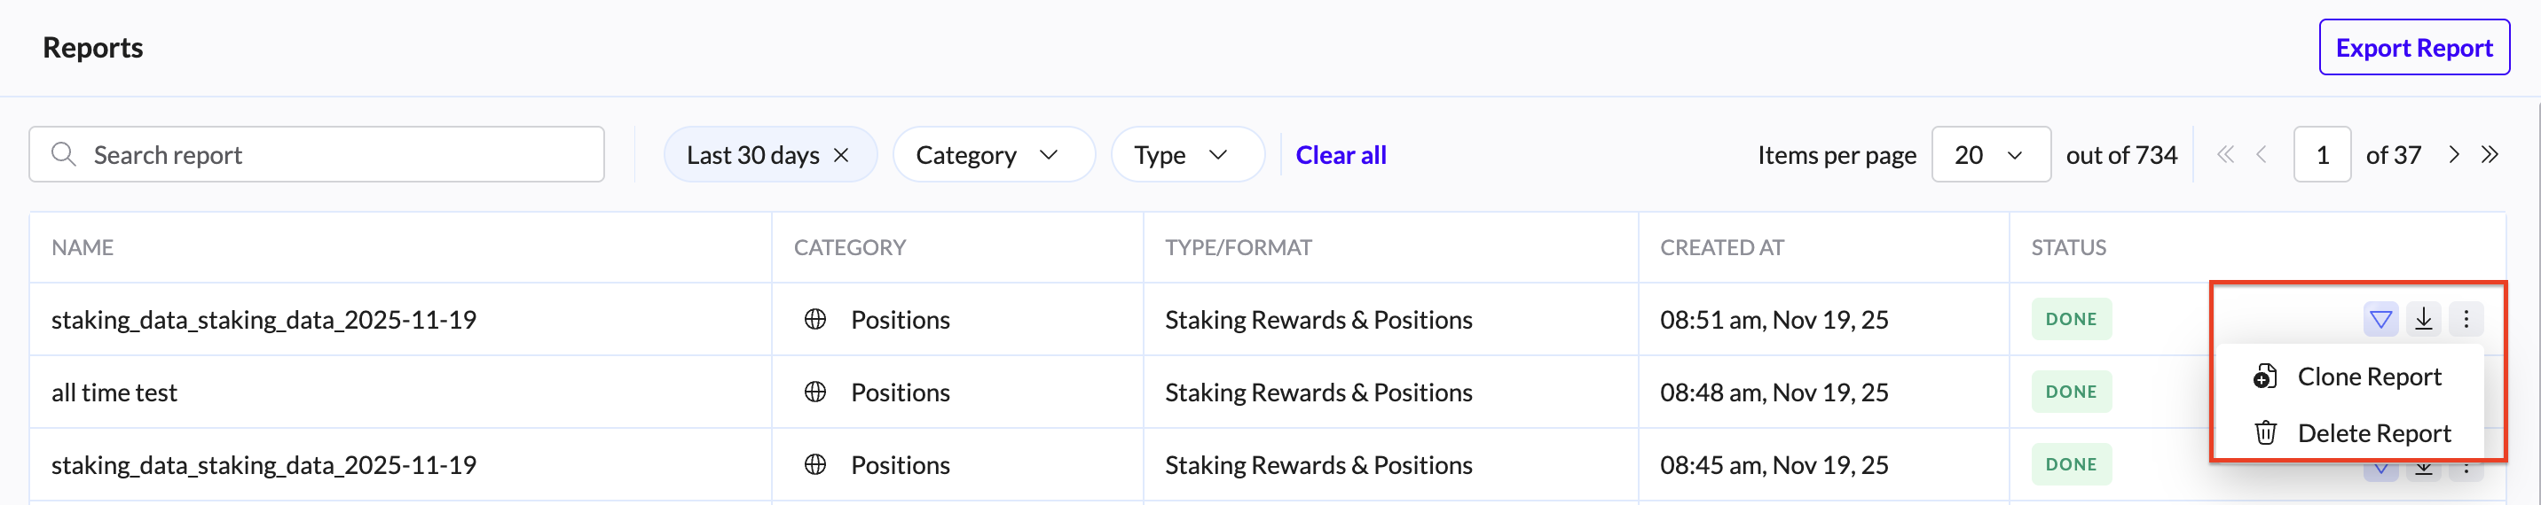Click the Last 30 days filter chip

point(751,156)
